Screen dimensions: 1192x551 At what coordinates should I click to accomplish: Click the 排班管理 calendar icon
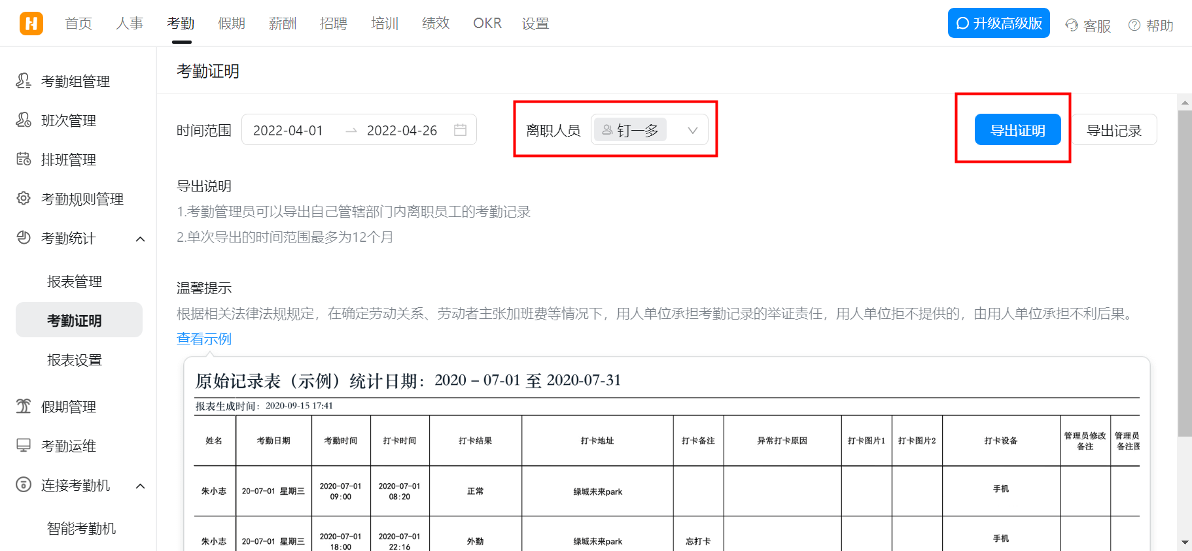tap(24, 159)
